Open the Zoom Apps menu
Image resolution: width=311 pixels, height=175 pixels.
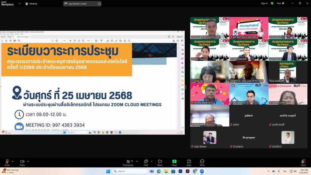tap(189, 163)
